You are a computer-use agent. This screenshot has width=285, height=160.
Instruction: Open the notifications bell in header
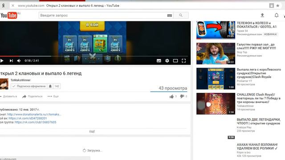coord(277,15)
